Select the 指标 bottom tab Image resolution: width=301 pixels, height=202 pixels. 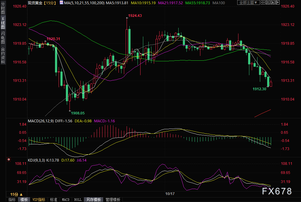(x=12, y=200)
